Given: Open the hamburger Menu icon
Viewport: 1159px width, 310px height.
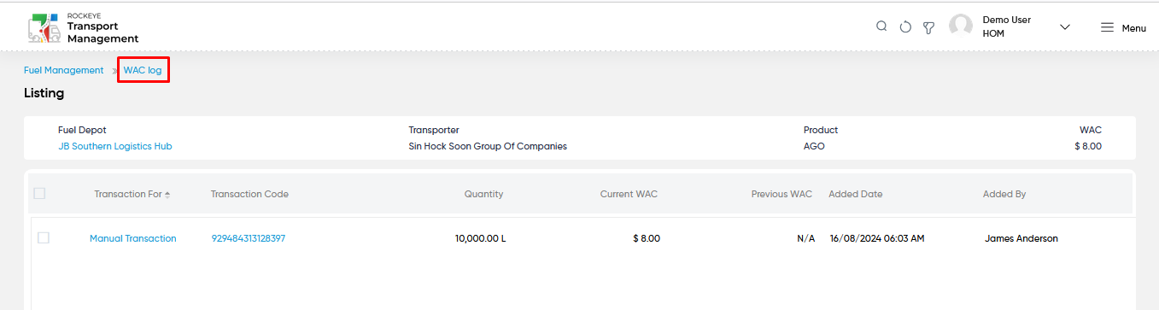Looking at the screenshot, I should tap(1107, 27).
